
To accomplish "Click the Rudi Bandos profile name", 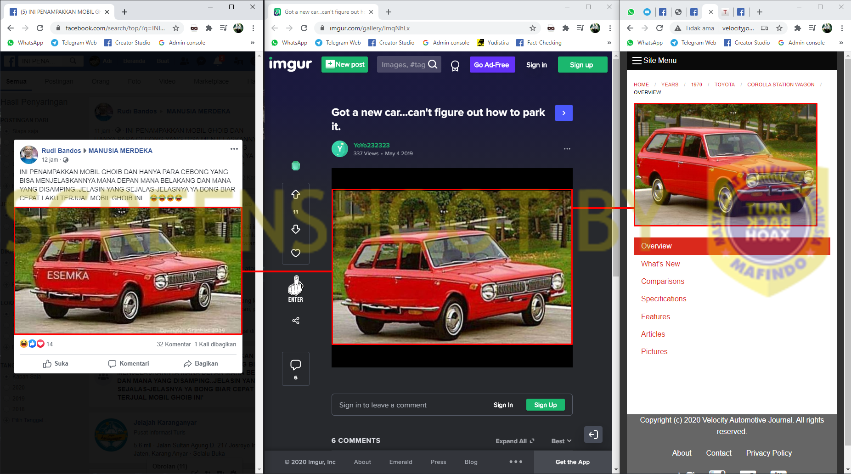I will click(61, 151).
